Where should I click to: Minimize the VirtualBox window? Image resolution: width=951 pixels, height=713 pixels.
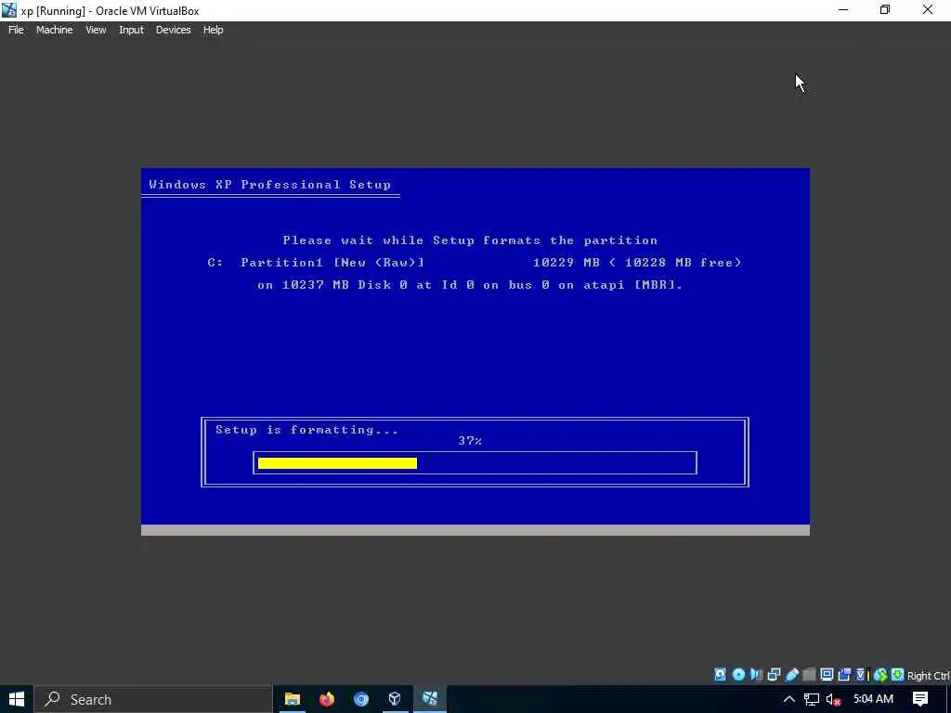843,10
